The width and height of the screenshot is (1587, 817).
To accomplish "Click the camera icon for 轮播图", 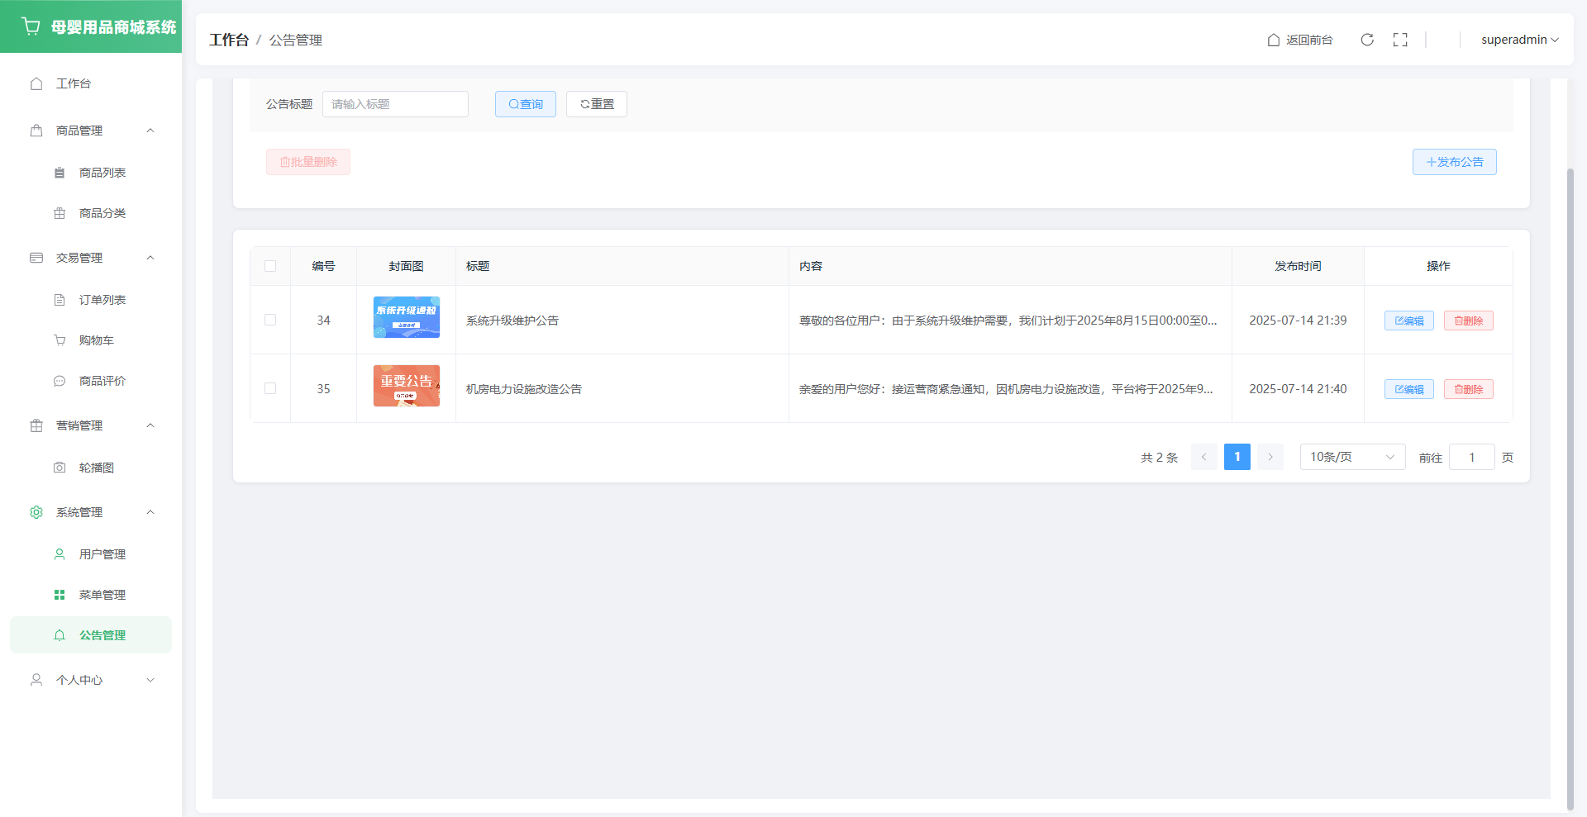I will 60,468.
